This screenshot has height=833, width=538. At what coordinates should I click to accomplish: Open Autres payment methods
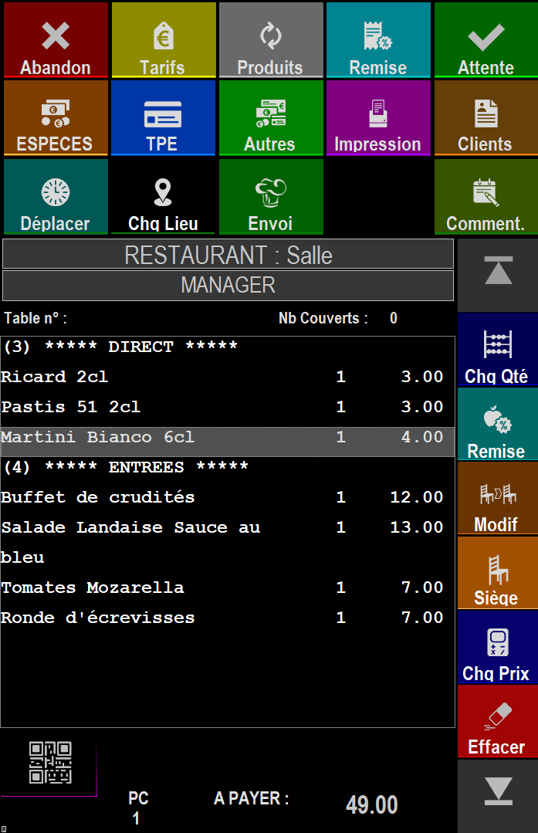(271, 118)
